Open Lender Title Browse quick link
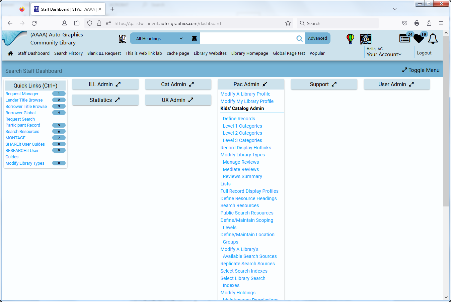The width and height of the screenshot is (451, 302). (24, 100)
